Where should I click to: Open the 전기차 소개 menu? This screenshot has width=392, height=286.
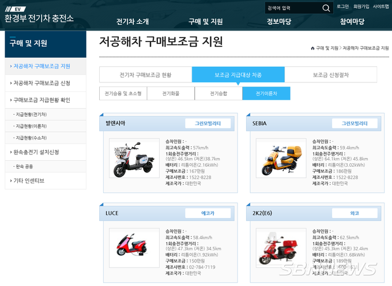(133, 21)
